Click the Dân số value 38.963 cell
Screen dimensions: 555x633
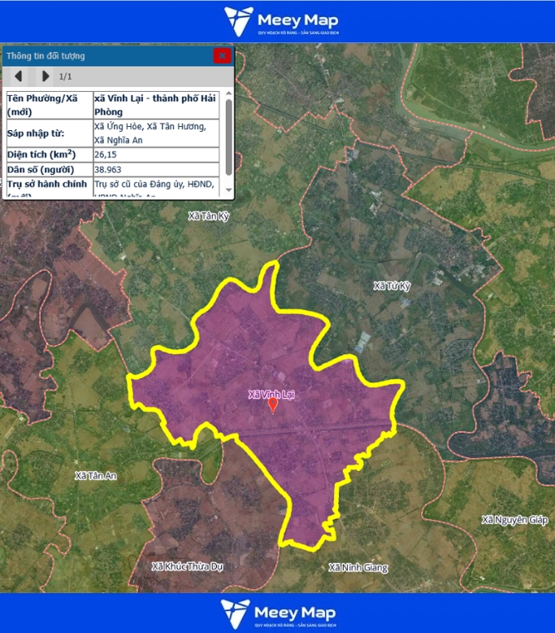coord(154,169)
